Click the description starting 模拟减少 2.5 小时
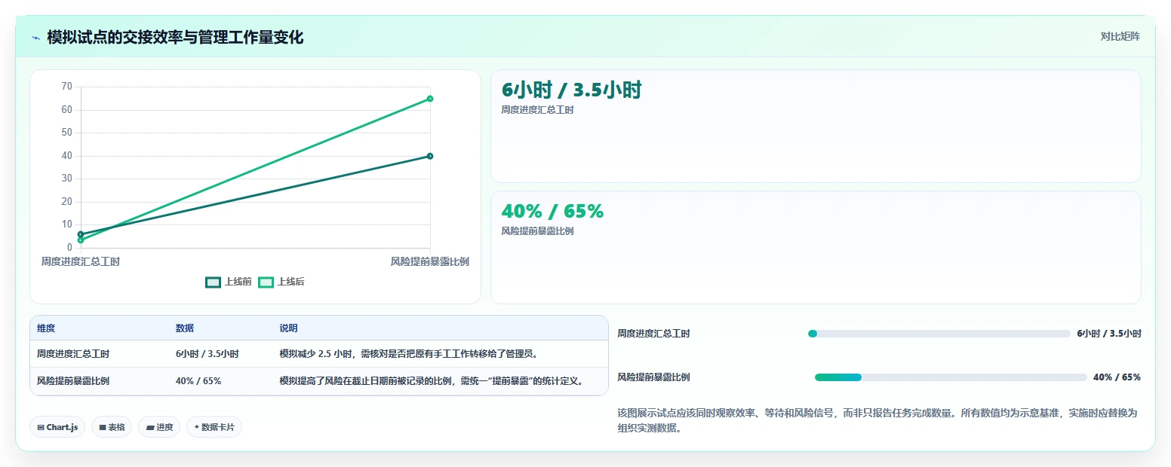Image resolution: width=1171 pixels, height=467 pixels. (408, 354)
